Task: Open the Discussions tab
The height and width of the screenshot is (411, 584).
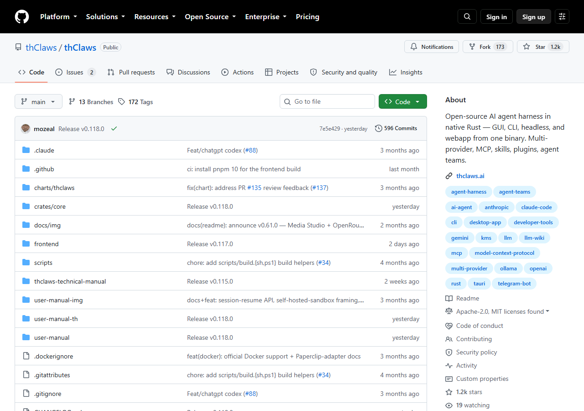Action: click(x=188, y=72)
